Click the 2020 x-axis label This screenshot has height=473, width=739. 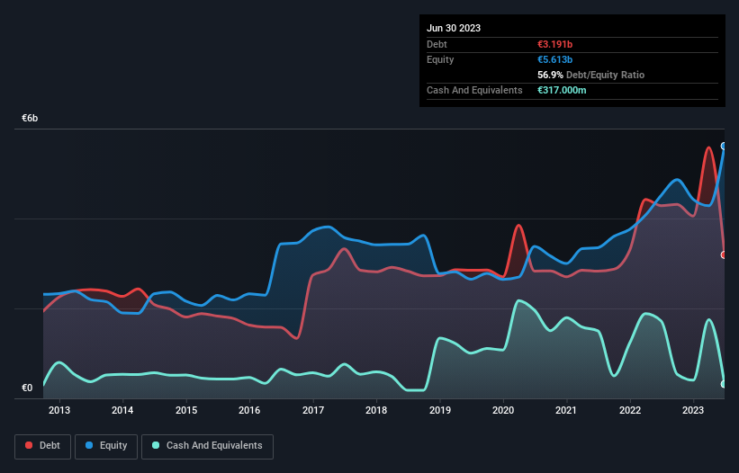pos(503,410)
